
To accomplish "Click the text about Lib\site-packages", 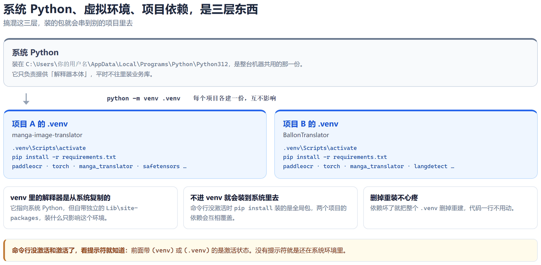I will click(x=74, y=213).
